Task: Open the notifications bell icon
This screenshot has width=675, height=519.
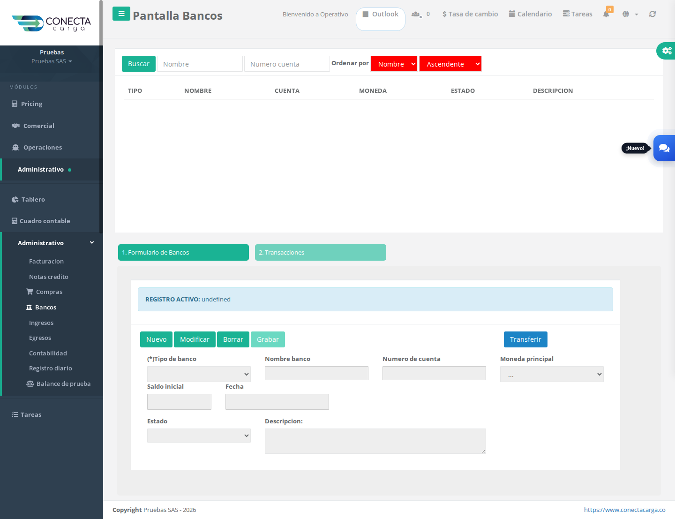Action: (606, 14)
